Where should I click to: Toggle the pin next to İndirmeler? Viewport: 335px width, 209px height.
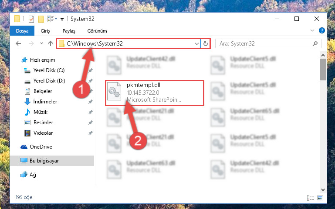click(91, 102)
